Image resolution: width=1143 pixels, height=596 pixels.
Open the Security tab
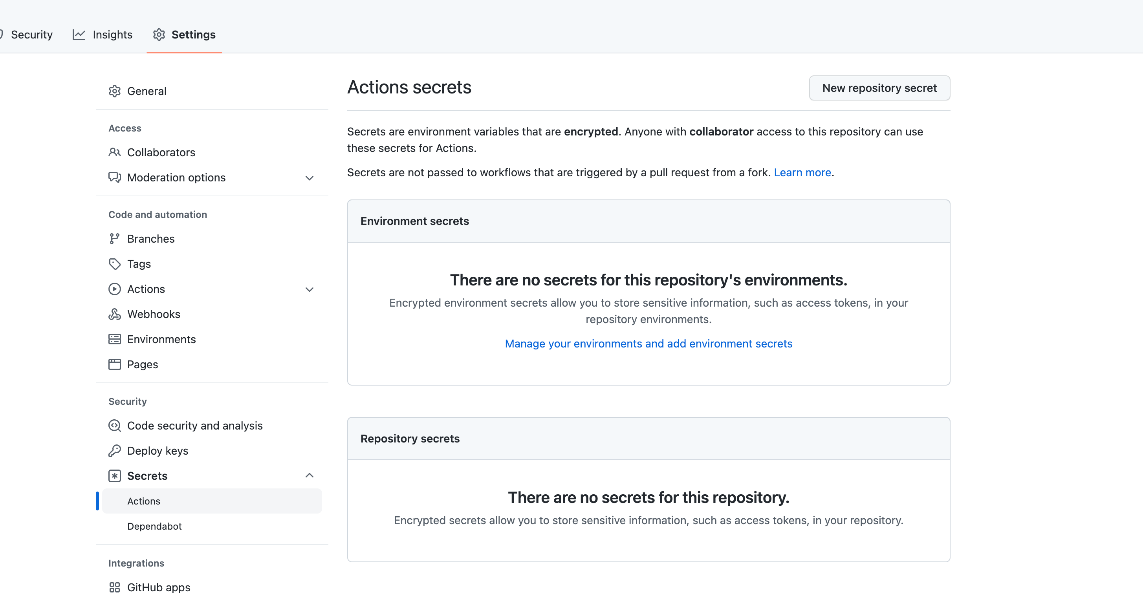point(31,35)
